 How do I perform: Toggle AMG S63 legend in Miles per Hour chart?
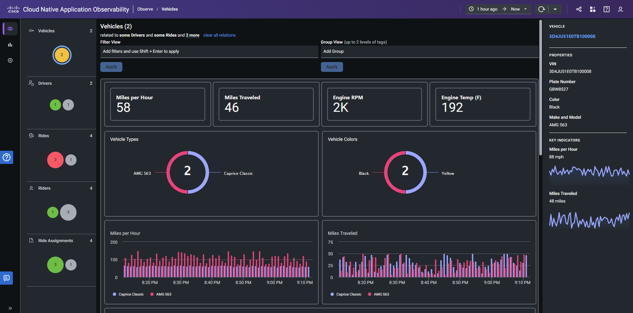click(163, 294)
